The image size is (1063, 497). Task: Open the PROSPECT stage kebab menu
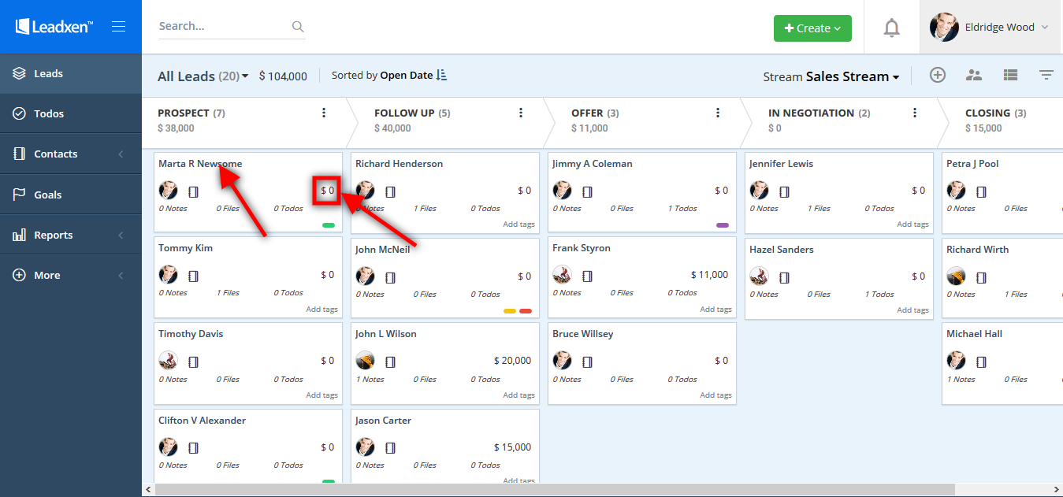[x=324, y=113]
